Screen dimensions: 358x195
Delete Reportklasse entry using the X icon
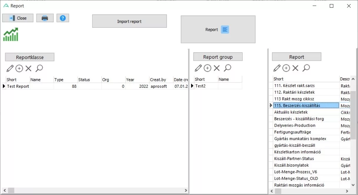(x=29, y=68)
